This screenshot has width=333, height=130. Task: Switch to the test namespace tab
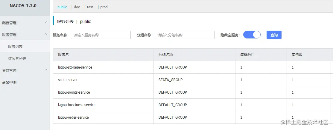pos(90,7)
